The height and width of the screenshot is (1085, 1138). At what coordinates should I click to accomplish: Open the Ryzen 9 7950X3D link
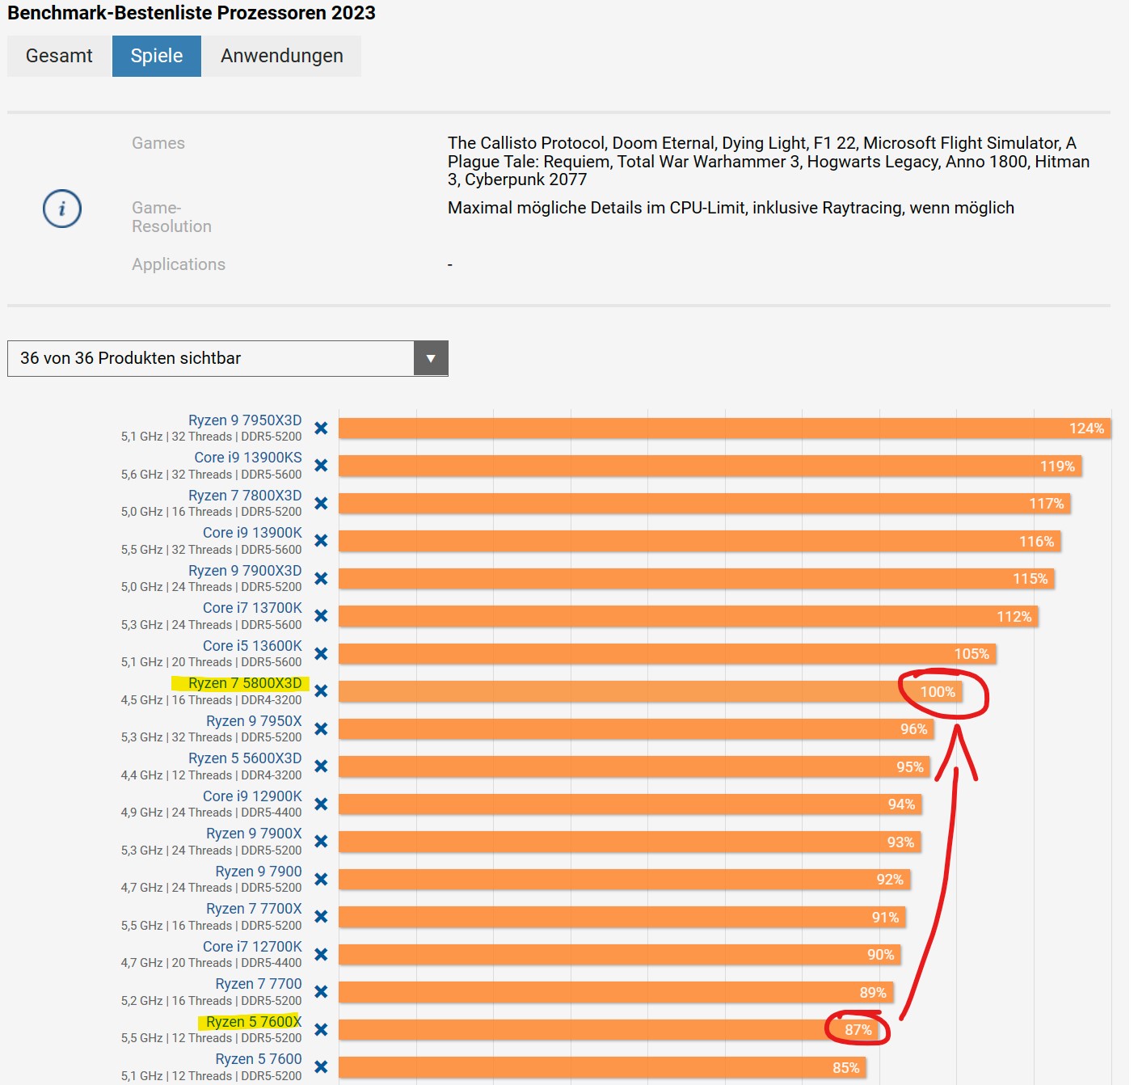[245, 420]
